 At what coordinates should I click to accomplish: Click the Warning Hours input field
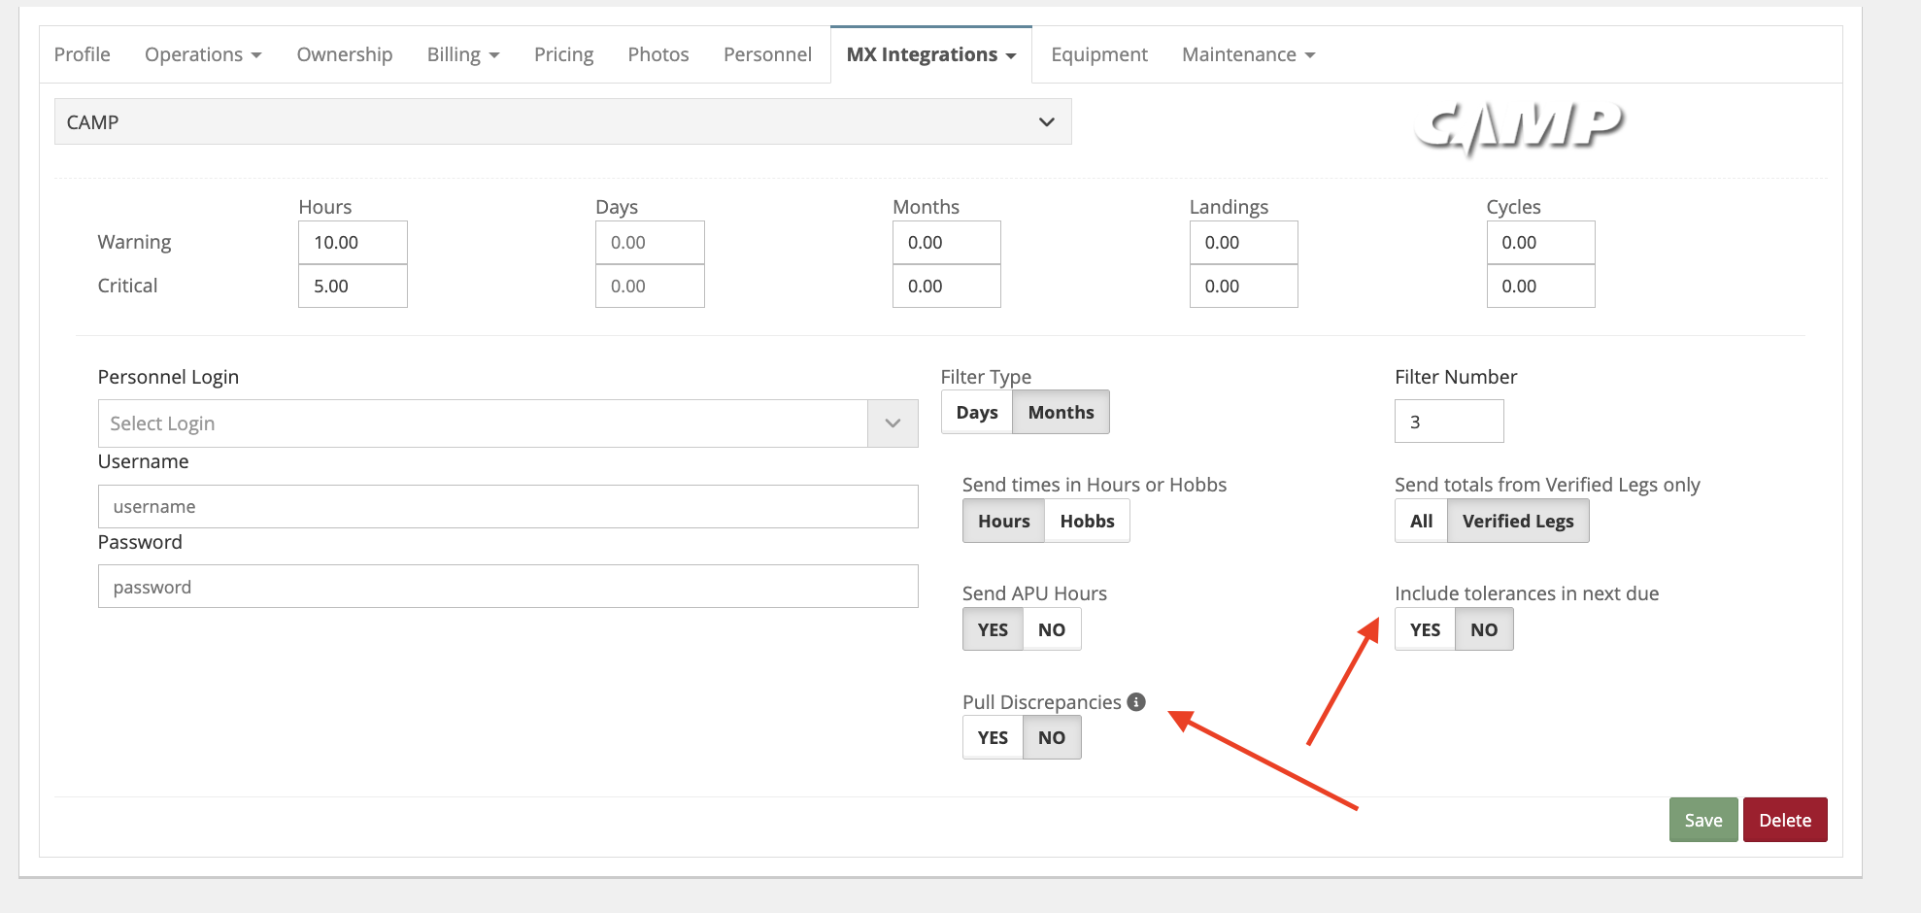click(x=353, y=243)
